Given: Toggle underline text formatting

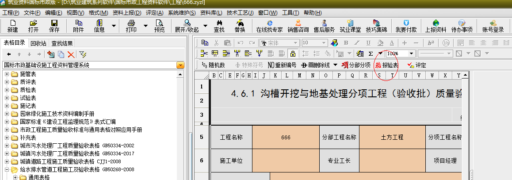Looking at the screenshot, I should click(x=369, y=43).
